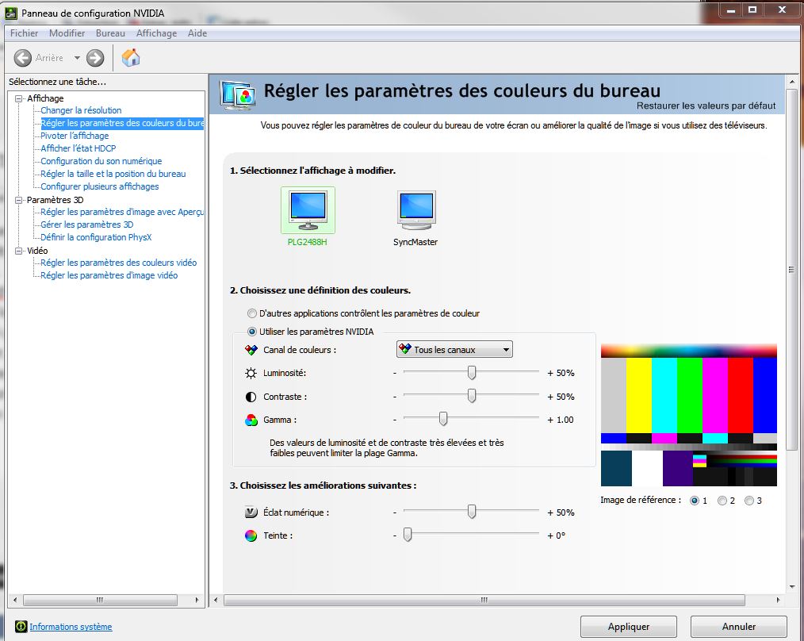Click the task panel scroll right arrow
This screenshot has width=804, height=641.
tap(197, 600)
